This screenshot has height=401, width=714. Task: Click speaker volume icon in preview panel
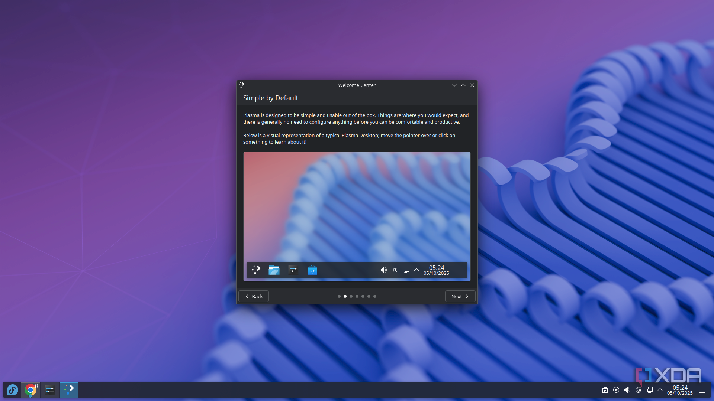point(384,270)
